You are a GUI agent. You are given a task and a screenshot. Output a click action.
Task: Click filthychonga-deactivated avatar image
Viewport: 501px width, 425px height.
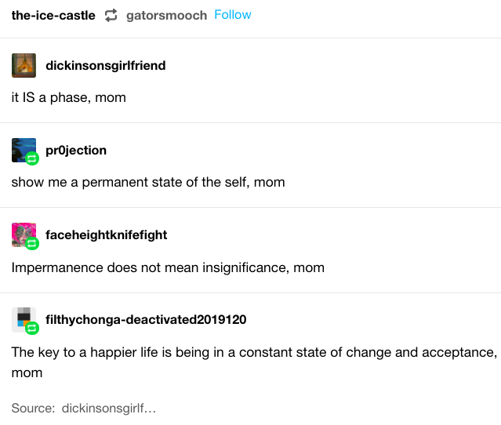point(23,318)
